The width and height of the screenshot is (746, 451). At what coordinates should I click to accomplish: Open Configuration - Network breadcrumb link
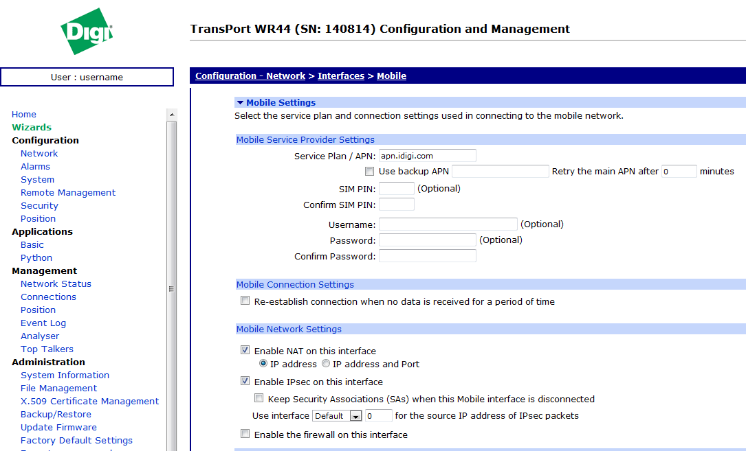click(x=250, y=76)
